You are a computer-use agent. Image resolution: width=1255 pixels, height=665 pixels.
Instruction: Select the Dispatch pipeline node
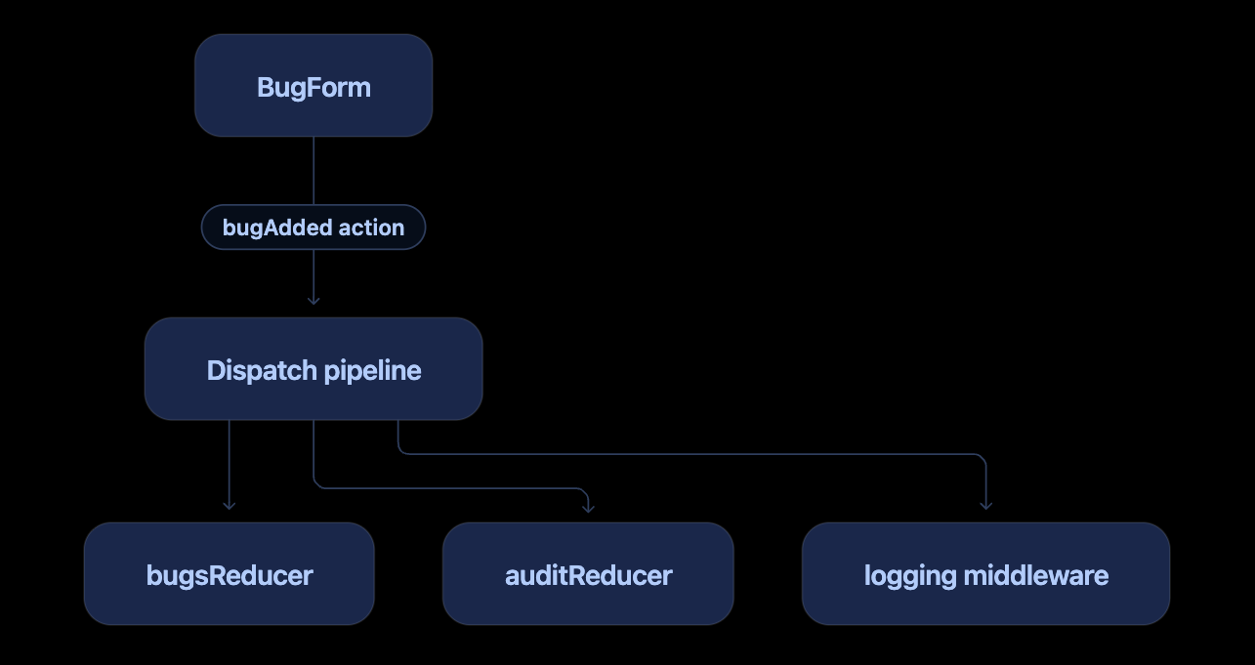coord(314,369)
